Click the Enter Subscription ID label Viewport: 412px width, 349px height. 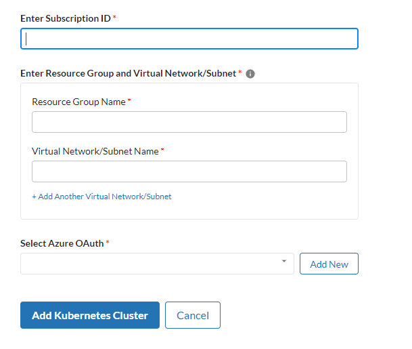coord(66,18)
